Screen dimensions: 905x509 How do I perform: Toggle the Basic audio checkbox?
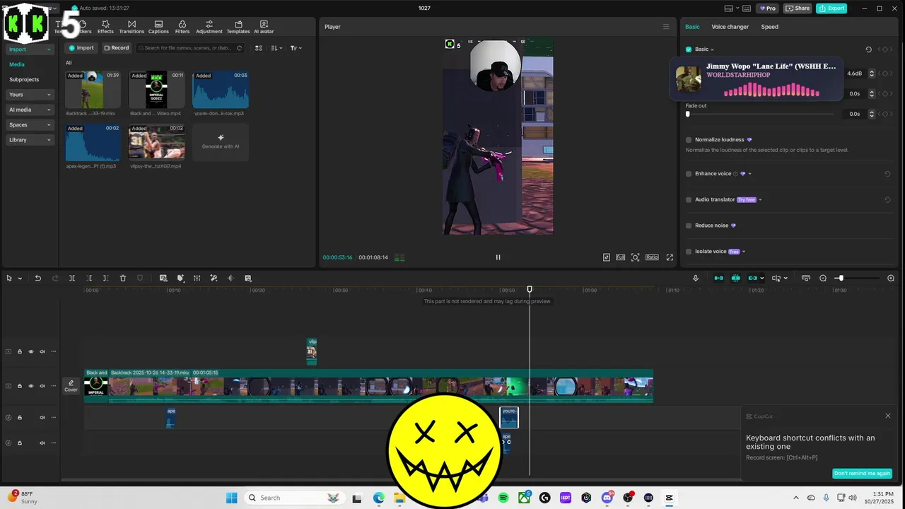tap(689, 49)
